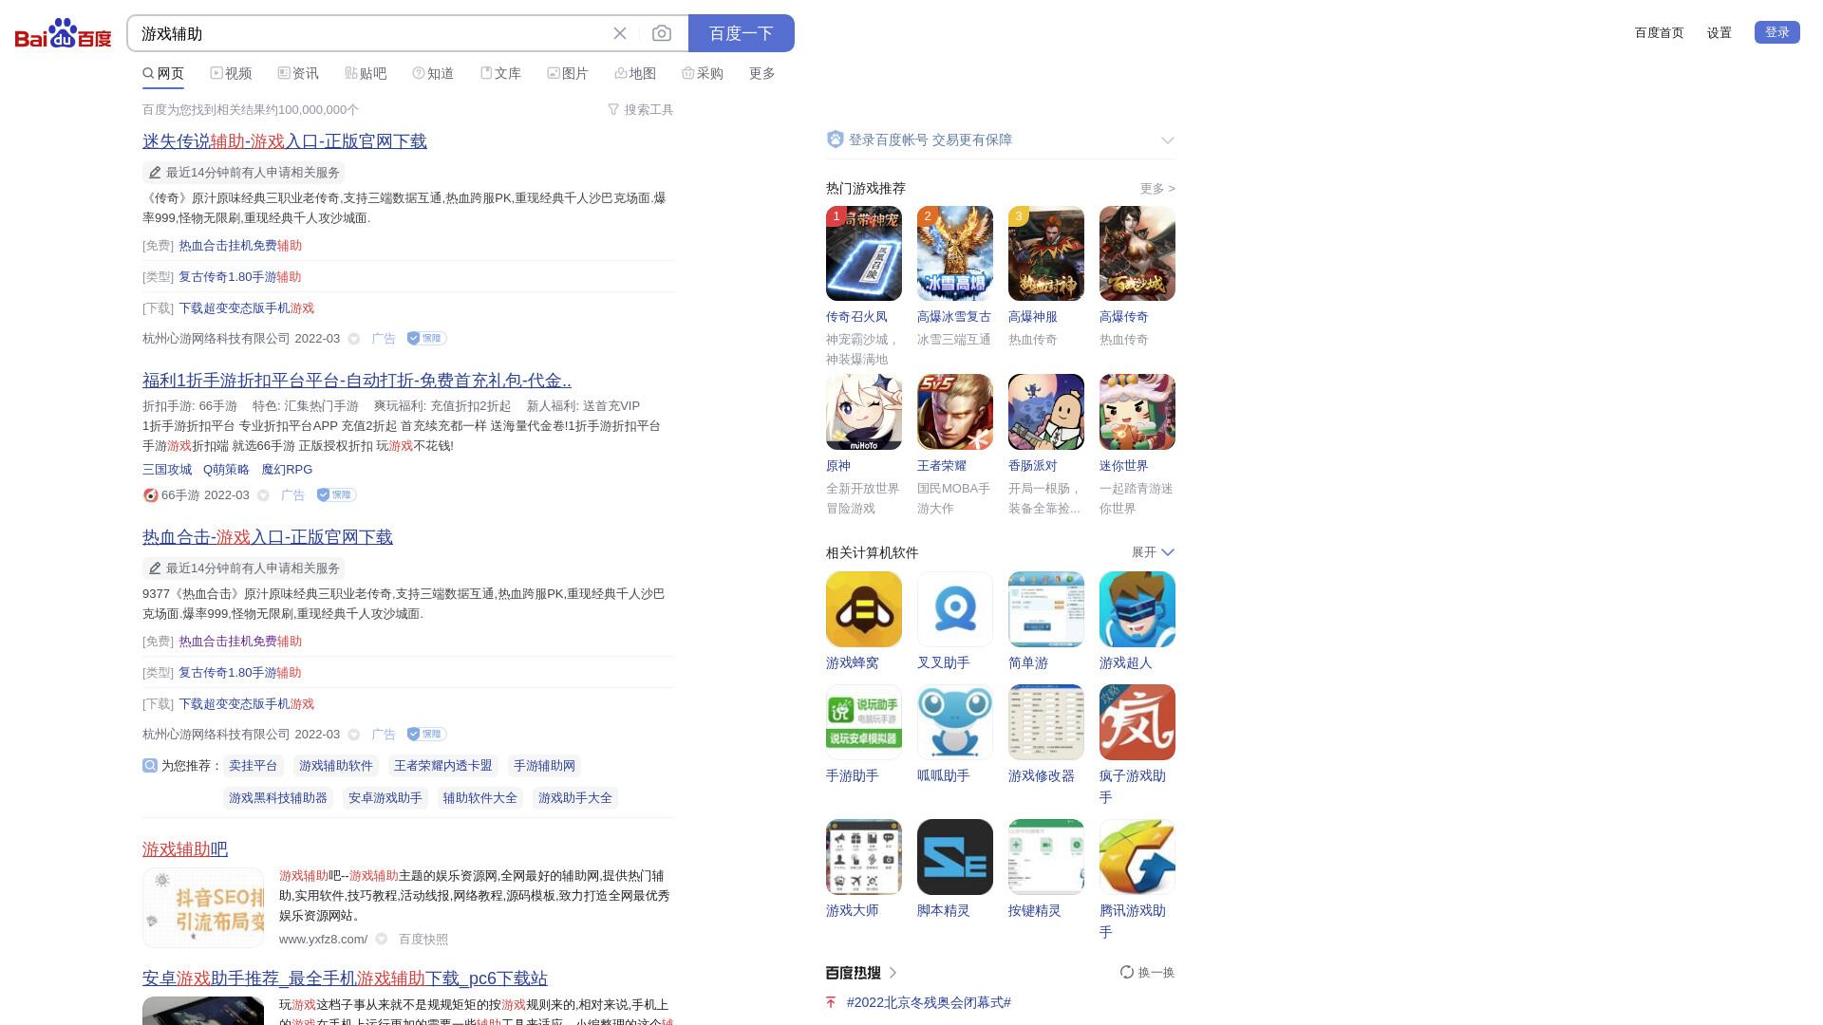Open 高爆冰雪复古 game icon
The height and width of the screenshot is (1025, 1823).
pos(955,253)
